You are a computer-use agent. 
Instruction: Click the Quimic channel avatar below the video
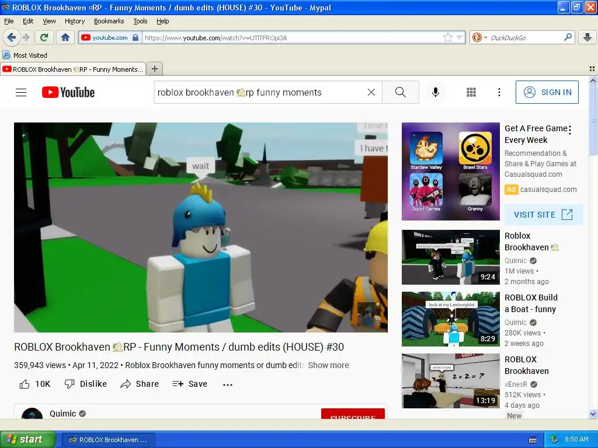[x=32, y=414]
